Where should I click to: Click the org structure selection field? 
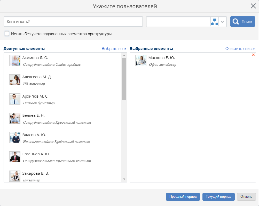click(x=178, y=22)
